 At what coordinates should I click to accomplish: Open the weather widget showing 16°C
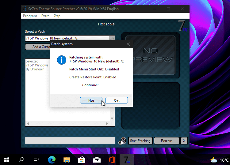pyautogui.click(x=220, y=160)
